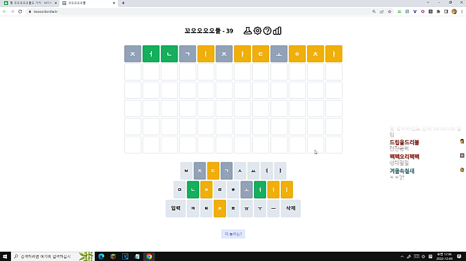Tap the ㅕ key on keyboard

click(x=267, y=170)
